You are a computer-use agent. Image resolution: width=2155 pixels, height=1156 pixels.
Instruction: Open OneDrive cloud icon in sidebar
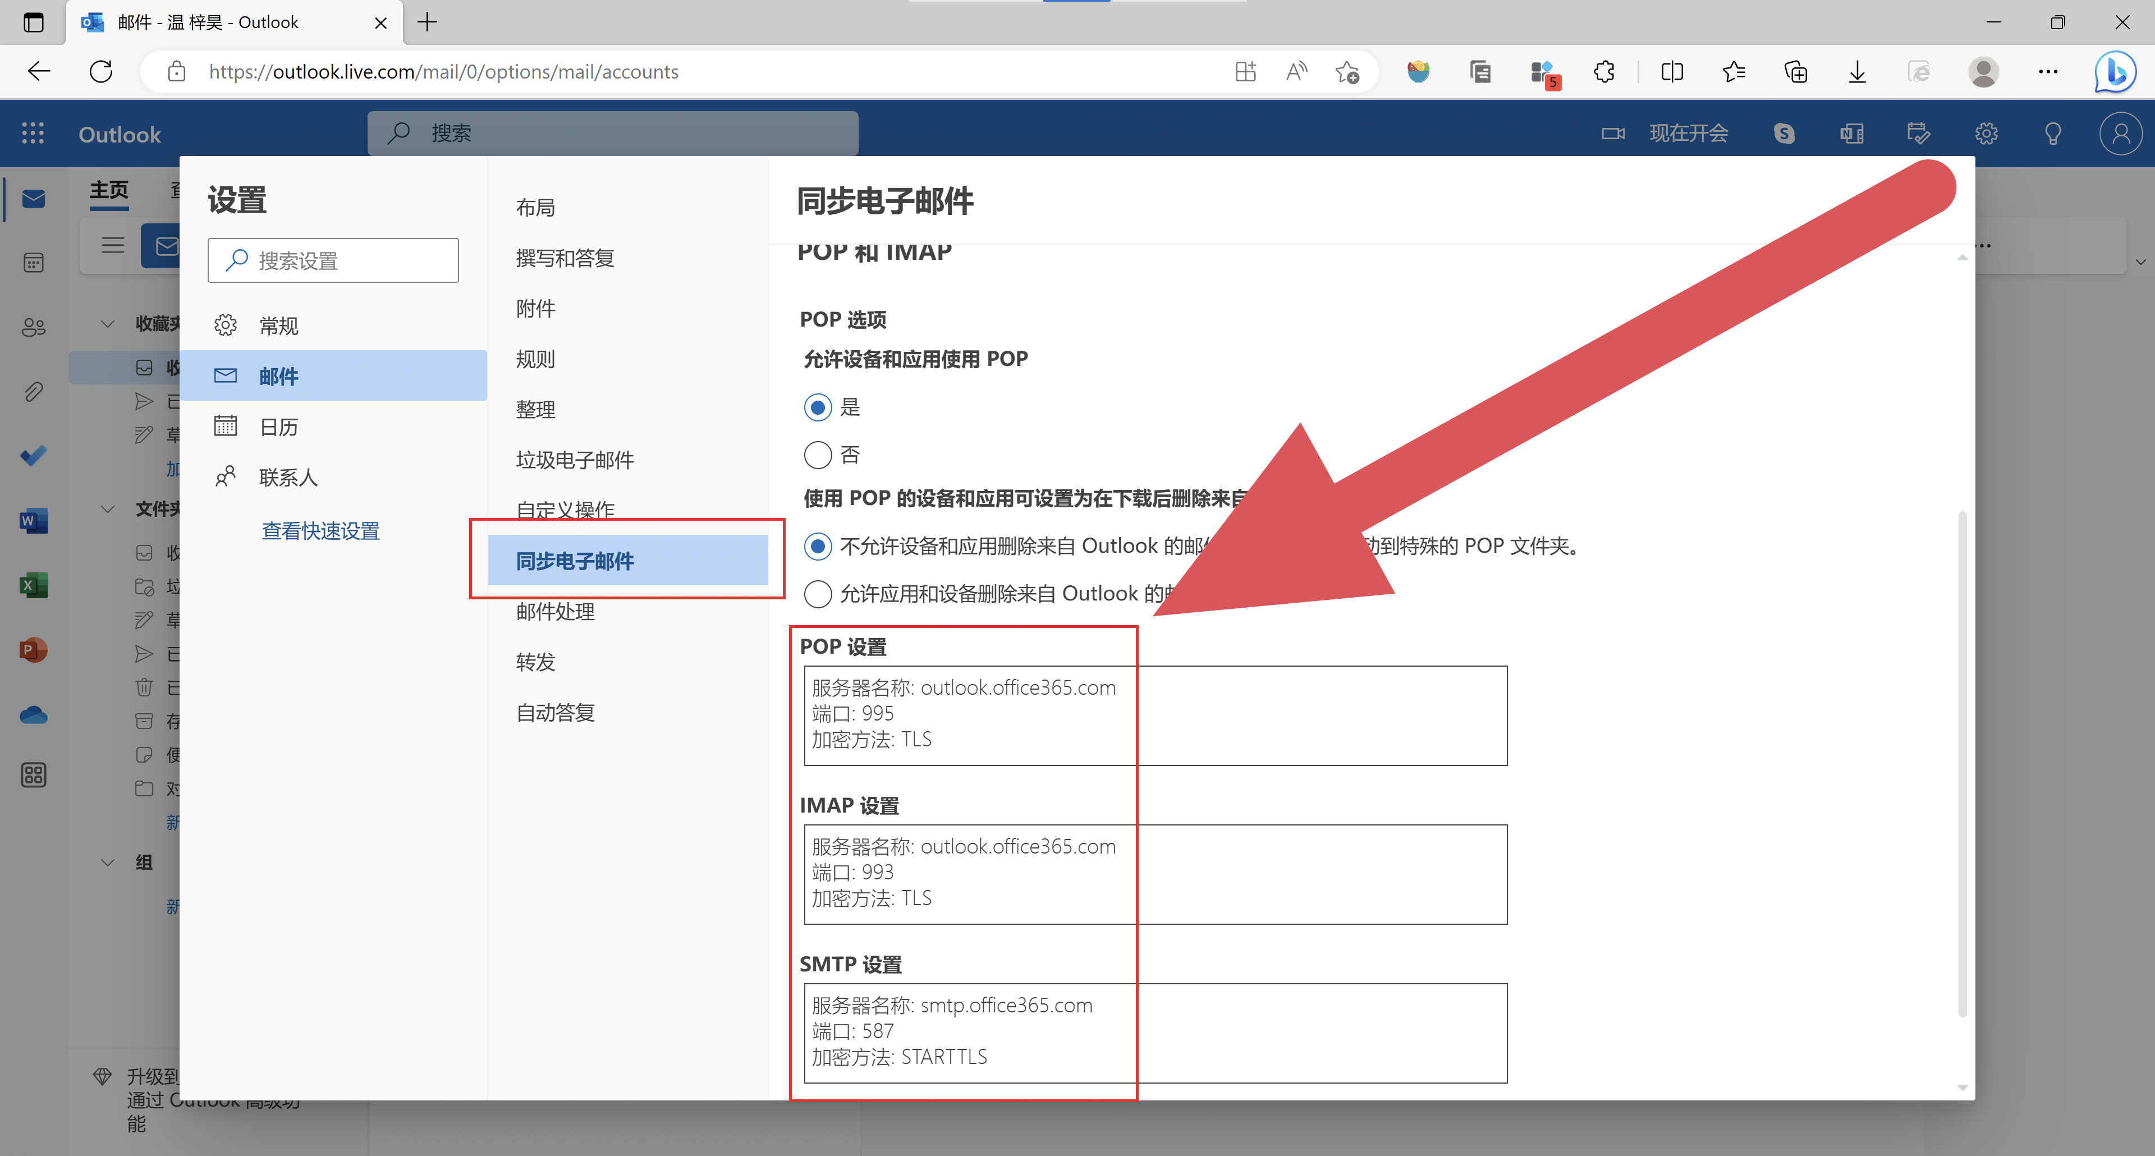(x=34, y=715)
